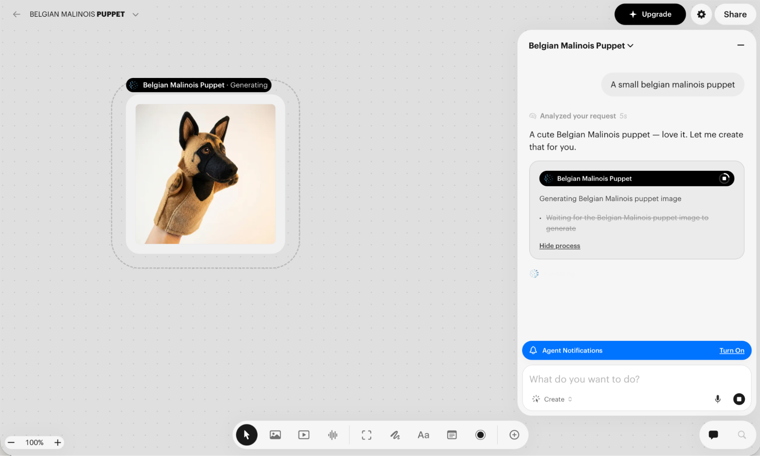Zoom in using the plus control
Viewport: 760px width, 456px height.
click(x=57, y=442)
